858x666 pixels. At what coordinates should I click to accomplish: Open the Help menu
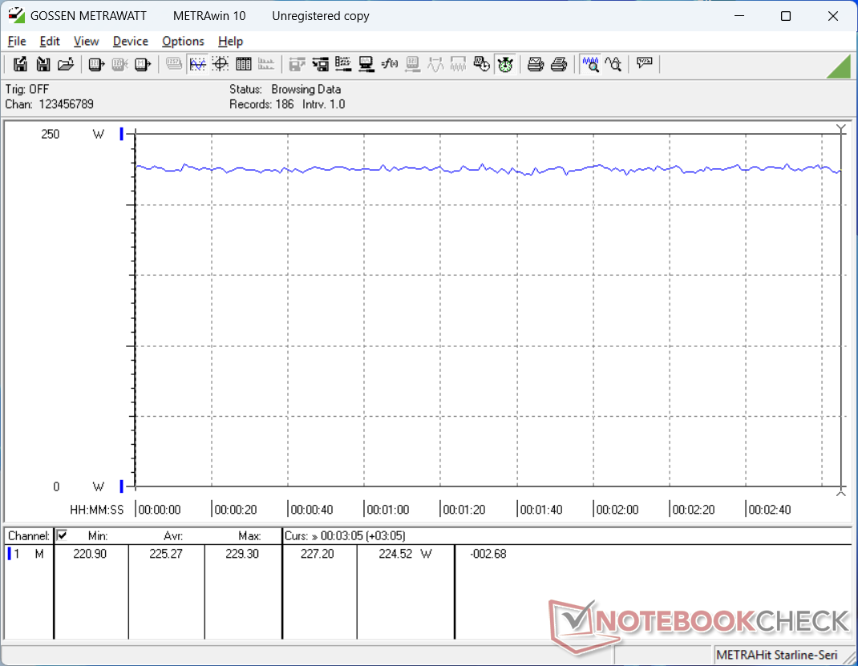[230, 41]
